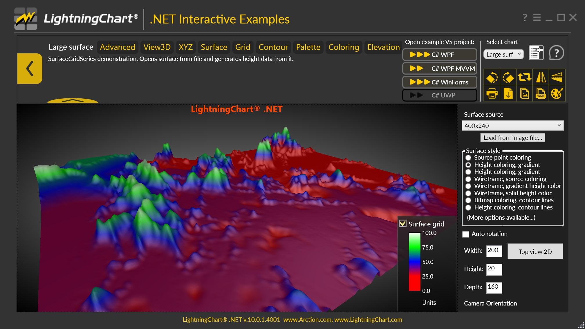Click the save image icon
Screen dimensions: 585x329
click(x=509, y=94)
